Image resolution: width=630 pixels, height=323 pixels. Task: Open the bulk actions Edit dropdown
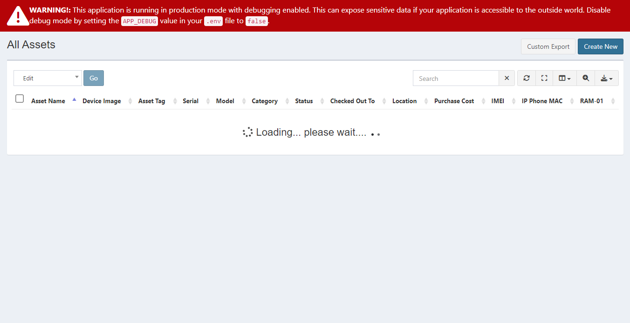pyautogui.click(x=47, y=78)
